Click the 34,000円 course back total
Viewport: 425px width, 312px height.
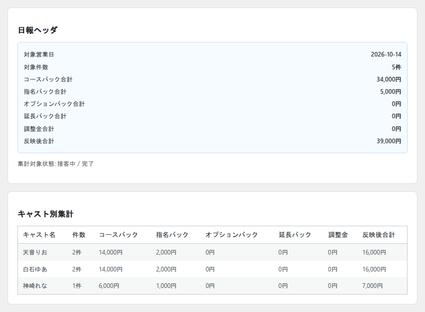389,79
